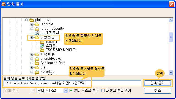Select the 내 최근 문서 tree label
The height and width of the screenshot is (99, 176).
(50, 33)
